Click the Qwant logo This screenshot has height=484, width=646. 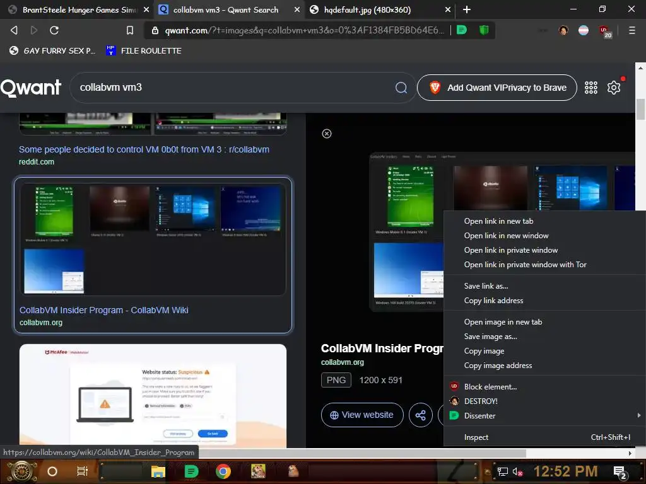click(x=31, y=88)
